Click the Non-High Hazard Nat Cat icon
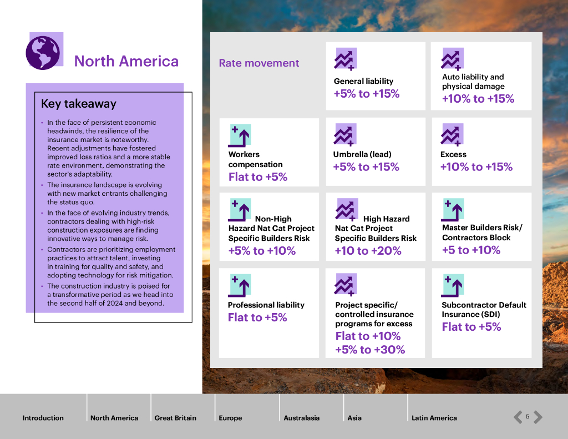 click(x=240, y=210)
